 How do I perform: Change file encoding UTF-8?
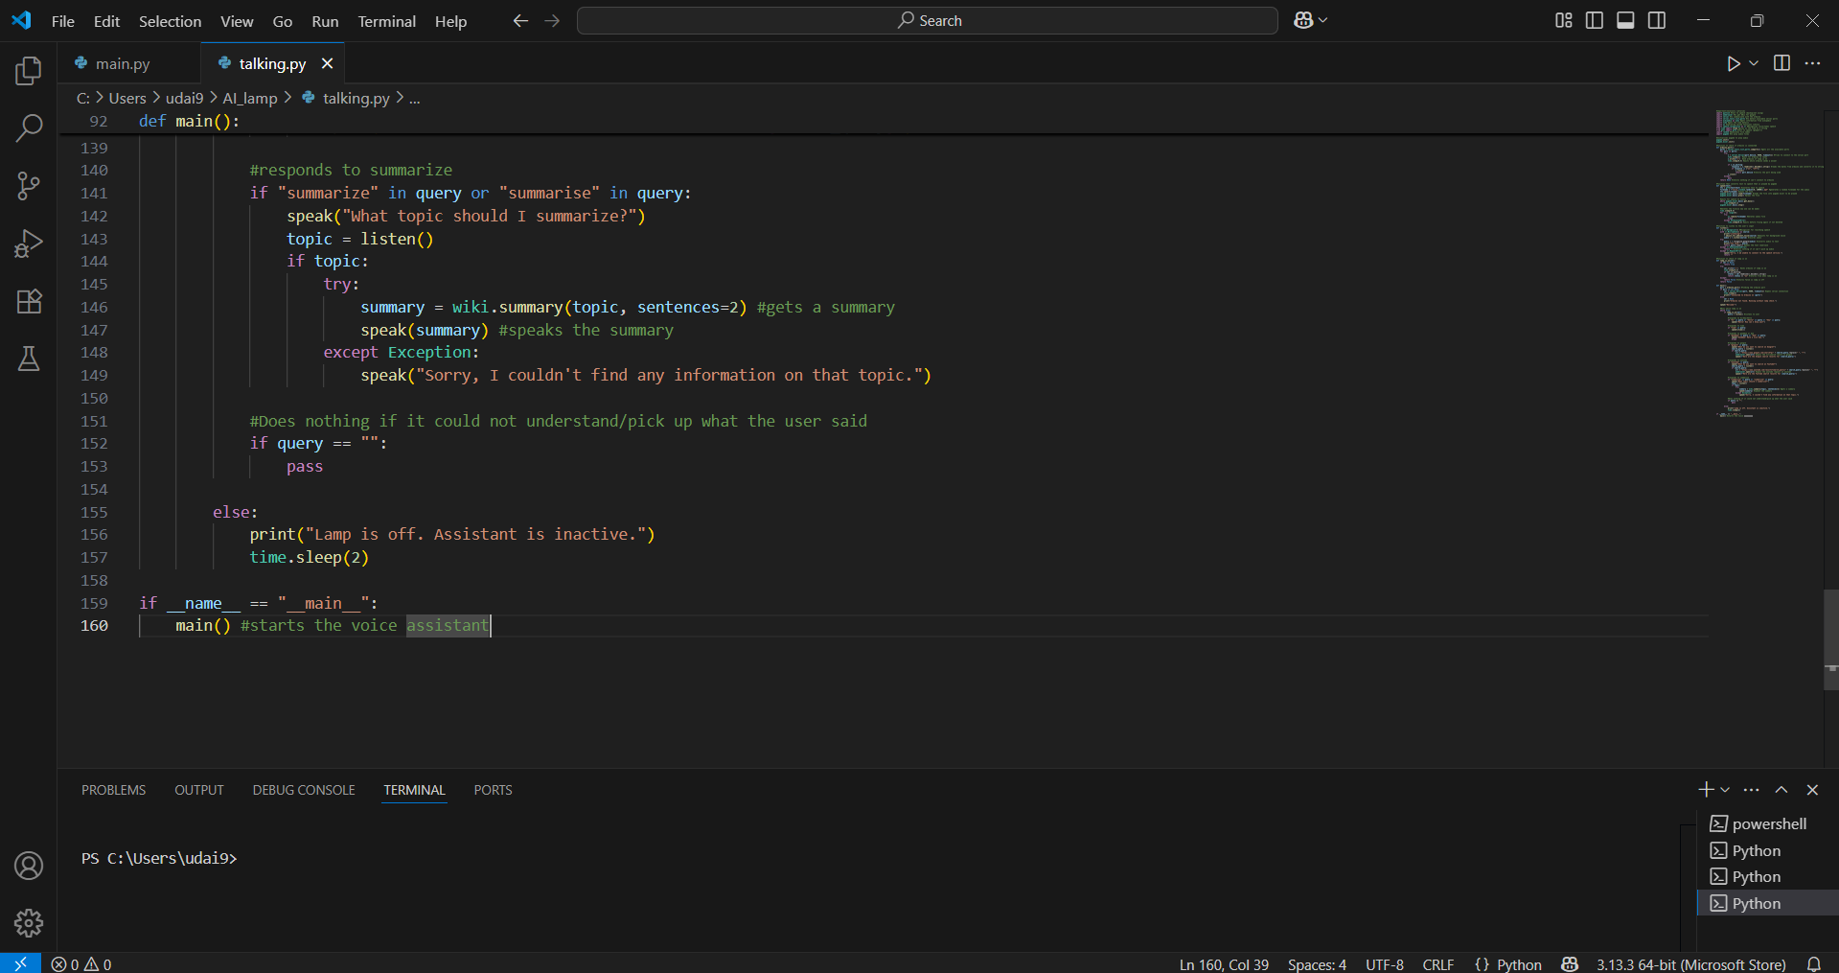(1385, 964)
